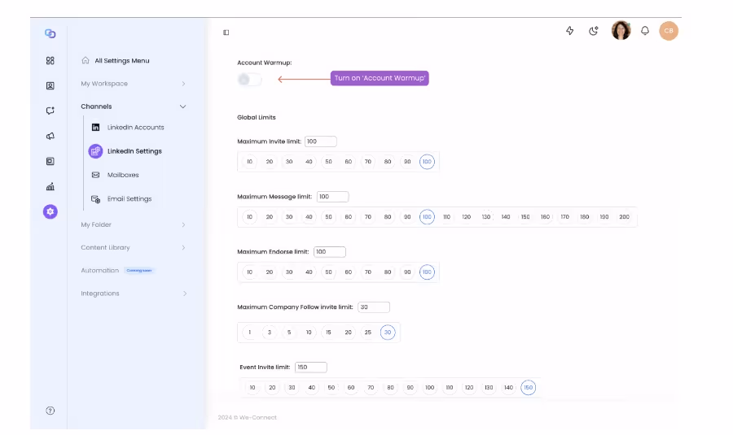Select 30 for Company Follow invite limit
Image resolution: width=733 pixels, height=435 pixels.
point(388,333)
